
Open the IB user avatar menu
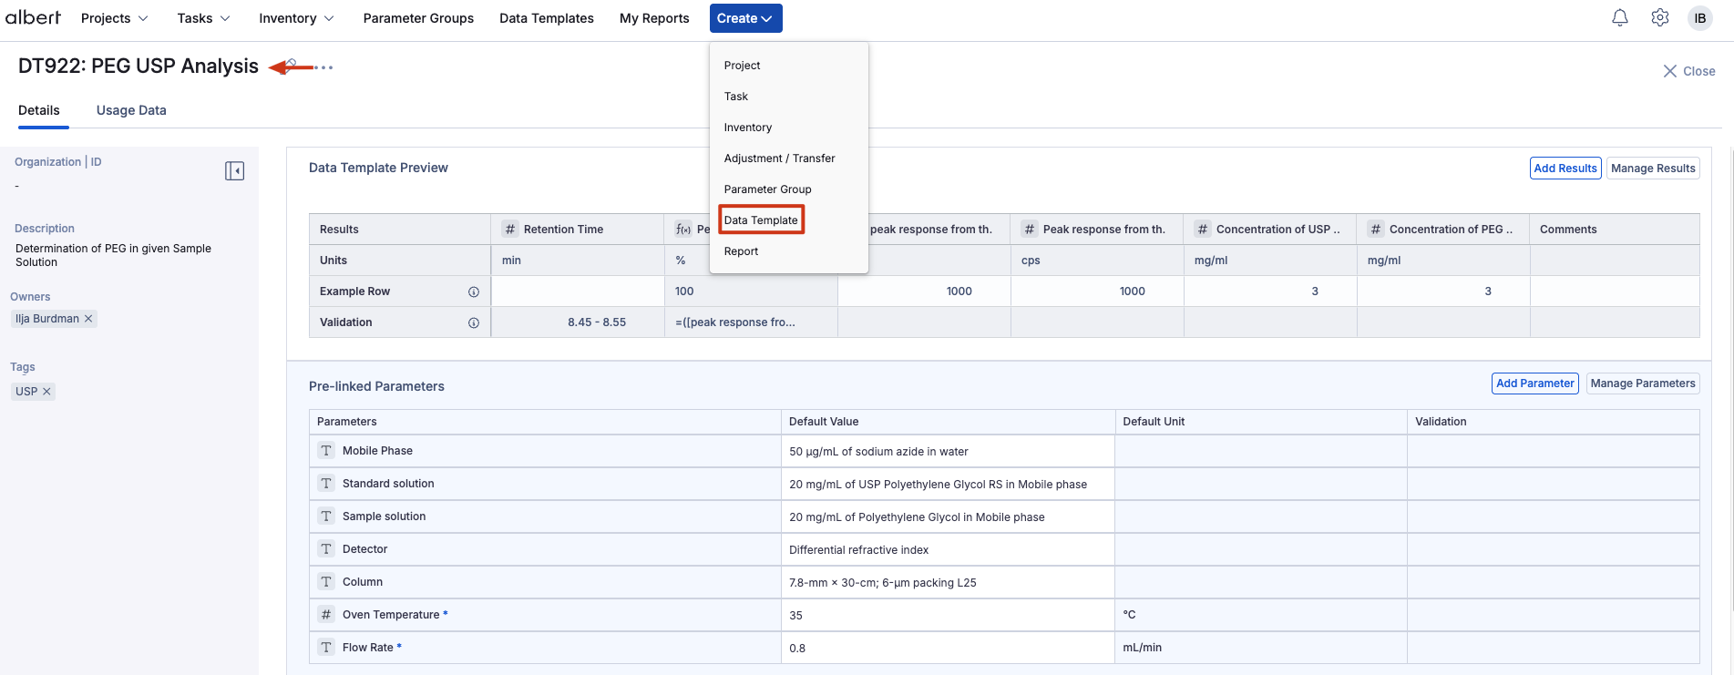pyautogui.click(x=1700, y=18)
